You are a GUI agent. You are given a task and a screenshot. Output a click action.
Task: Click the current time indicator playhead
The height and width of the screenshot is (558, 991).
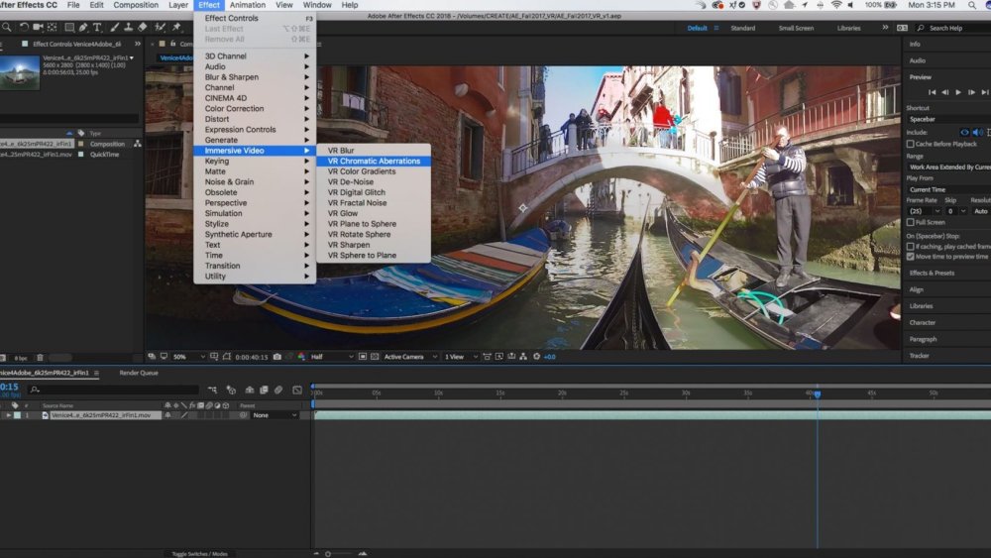pyautogui.click(x=818, y=394)
